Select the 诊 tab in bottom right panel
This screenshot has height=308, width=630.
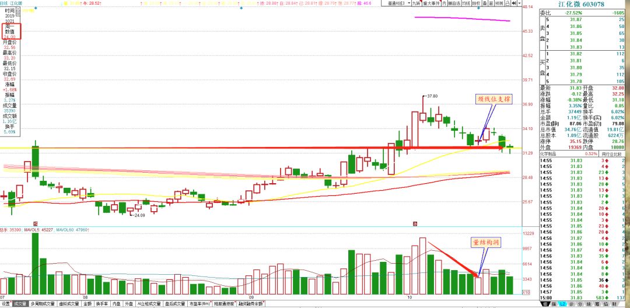coord(571,304)
